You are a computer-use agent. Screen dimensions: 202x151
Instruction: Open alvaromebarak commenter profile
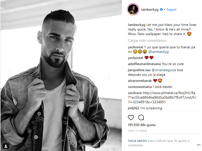140,81
